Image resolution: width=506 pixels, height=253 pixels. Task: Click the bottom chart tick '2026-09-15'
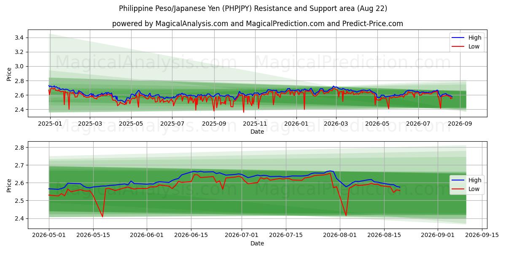[x=482, y=235]
